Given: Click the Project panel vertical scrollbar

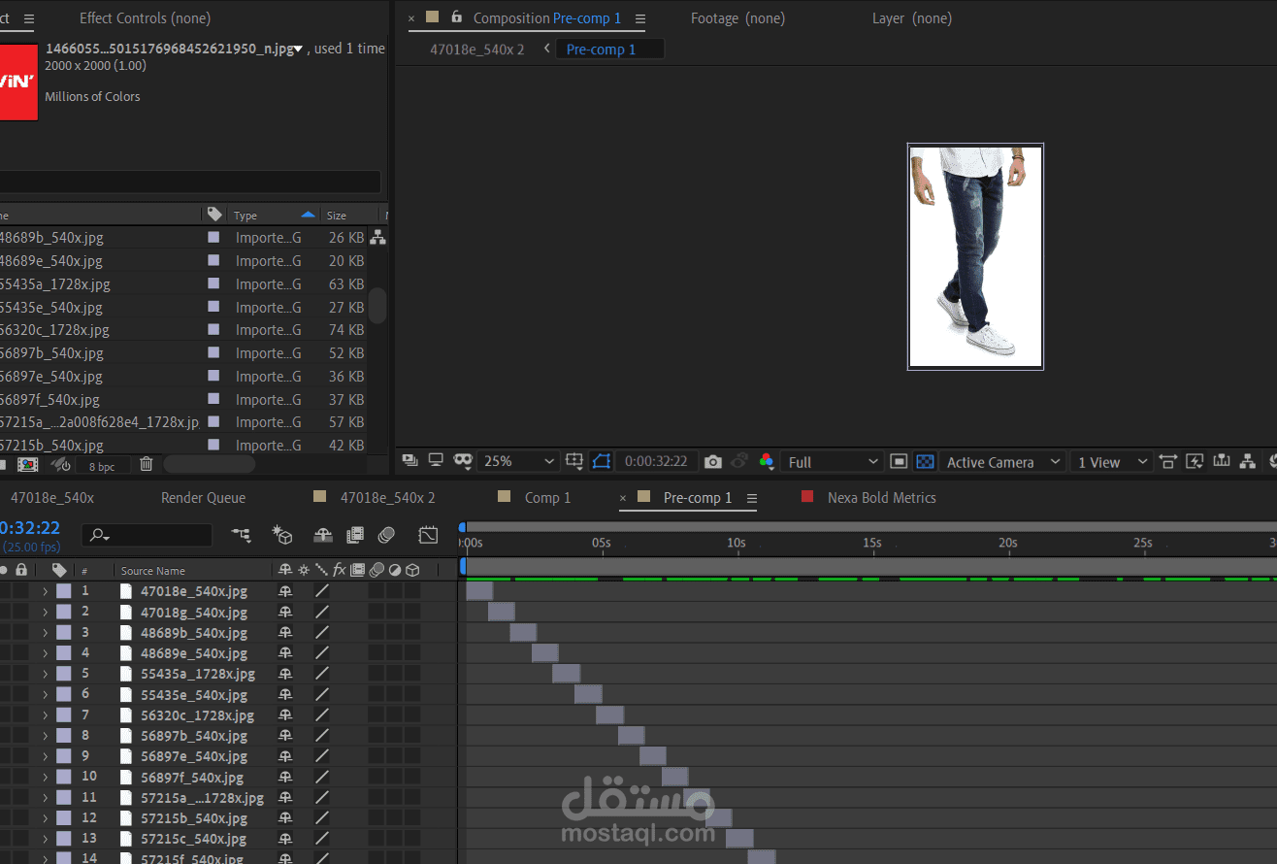Looking at the screenshot, I should click(x=377, y=305).
